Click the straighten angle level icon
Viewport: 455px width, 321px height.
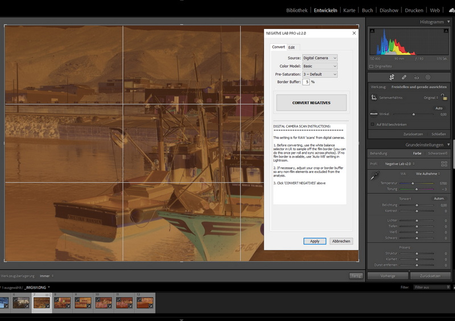[x=374, y=114]
